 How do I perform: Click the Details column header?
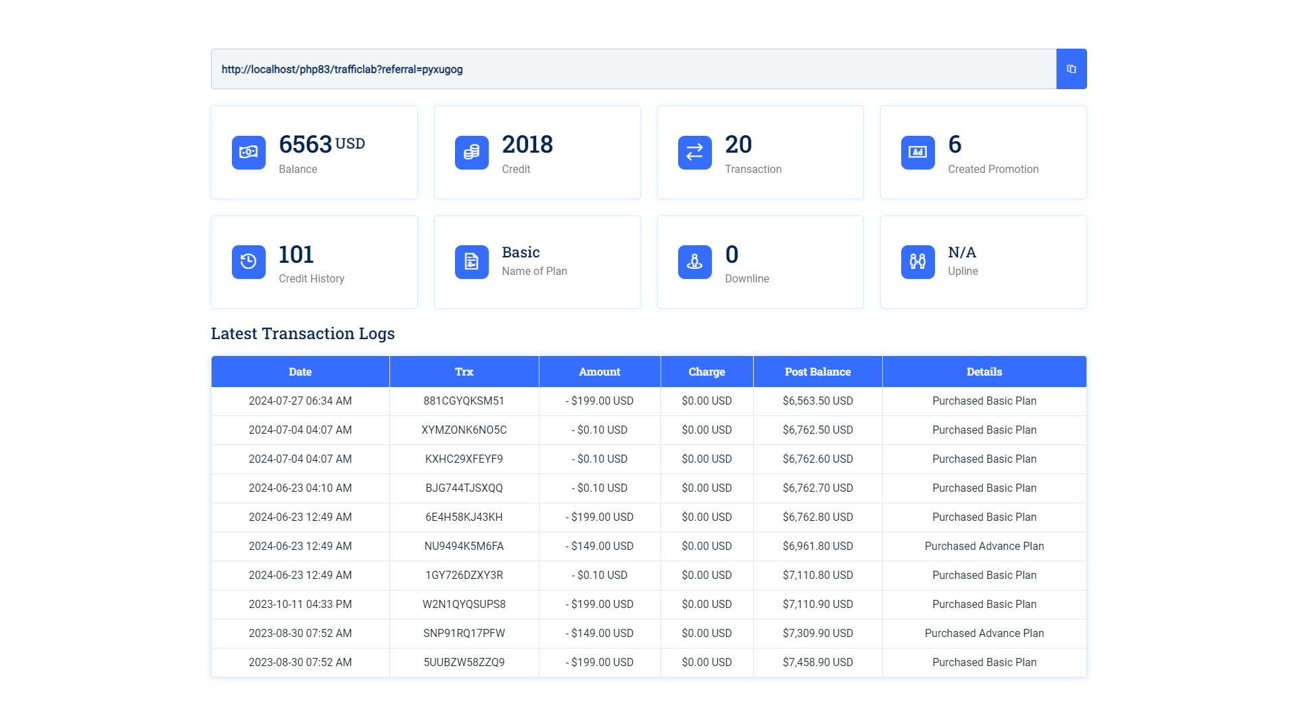coord(984,372)
